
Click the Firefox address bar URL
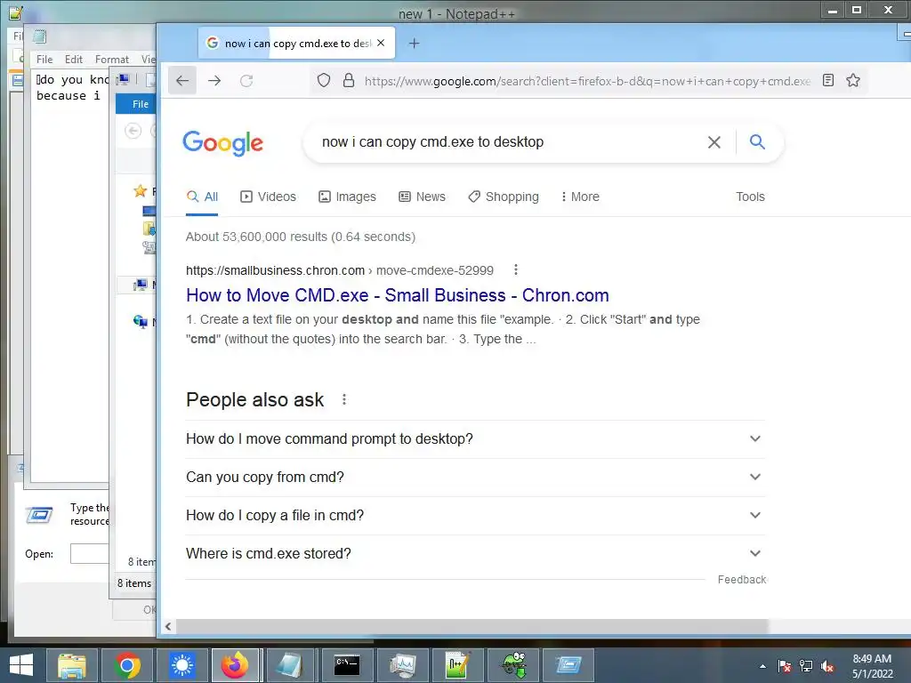tap(587, 81)
